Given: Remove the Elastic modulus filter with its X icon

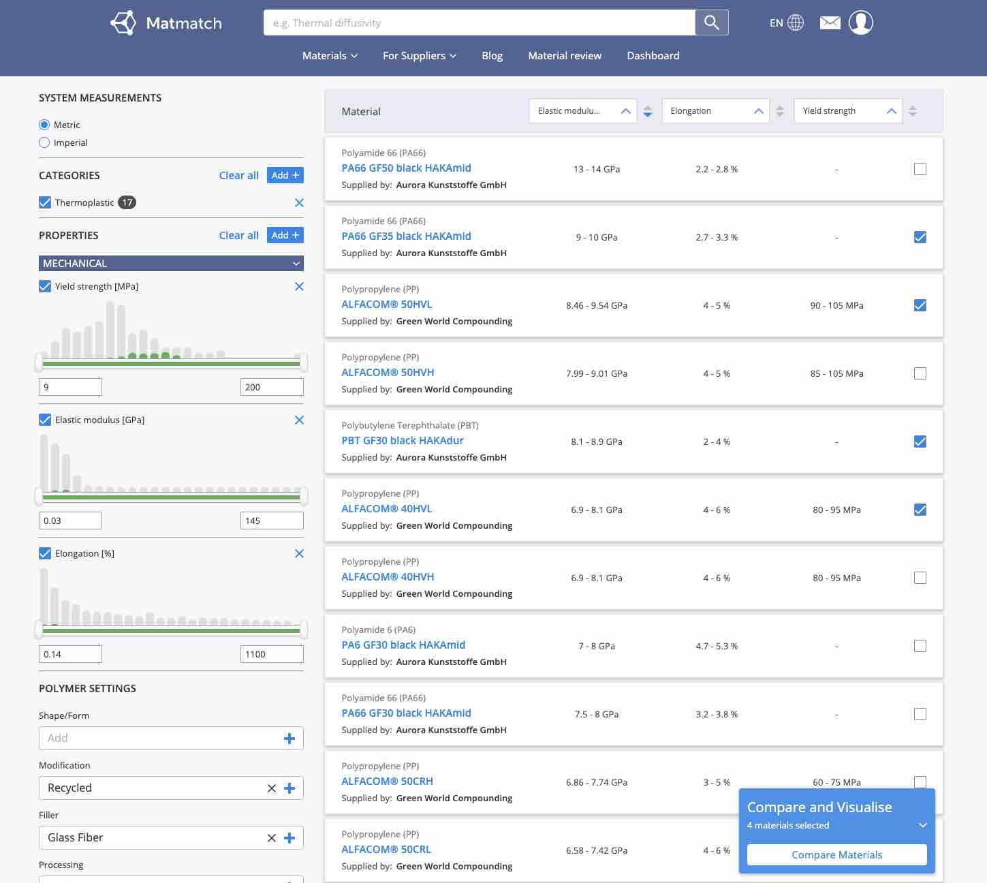Looking at the screenshot, I should click(299, 420).
